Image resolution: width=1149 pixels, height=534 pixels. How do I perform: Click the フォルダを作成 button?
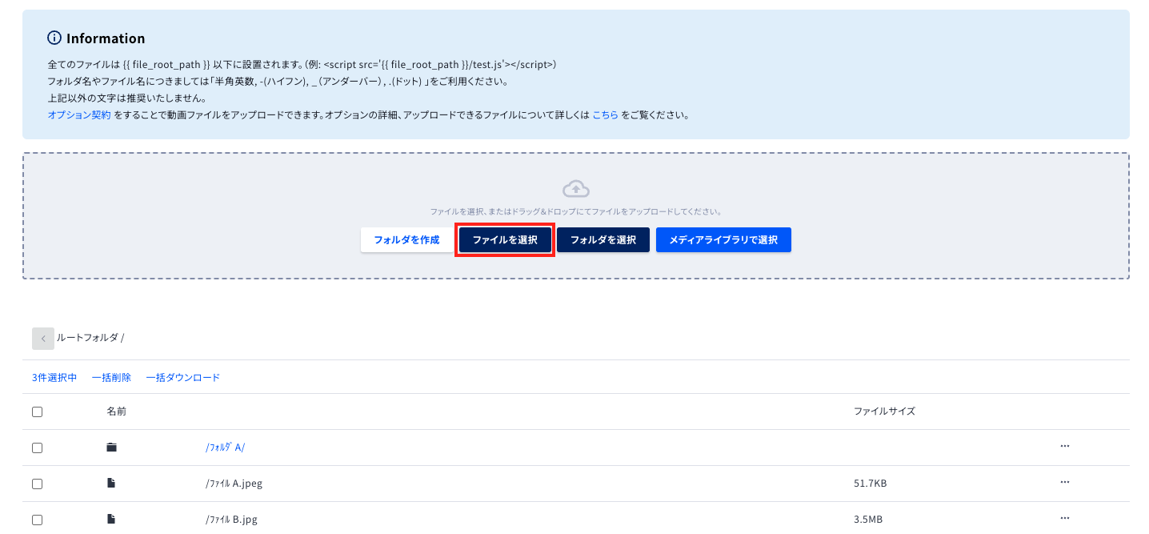[x=406, y=240]
